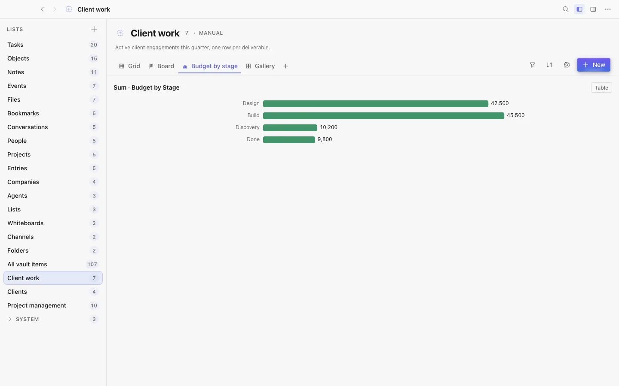This screenshot has width=619, height=386.
Task: Add a new view tab with plus
Action: tap(285, 66)
